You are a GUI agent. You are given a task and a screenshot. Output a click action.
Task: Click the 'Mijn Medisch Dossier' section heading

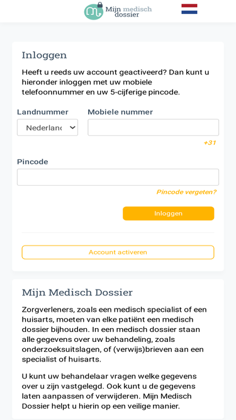[x=77, y=293]
